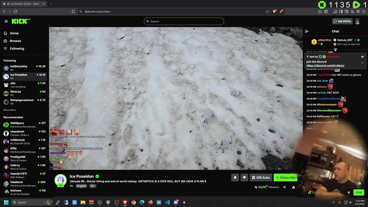Click the green Subscribe button

[285, 178]
